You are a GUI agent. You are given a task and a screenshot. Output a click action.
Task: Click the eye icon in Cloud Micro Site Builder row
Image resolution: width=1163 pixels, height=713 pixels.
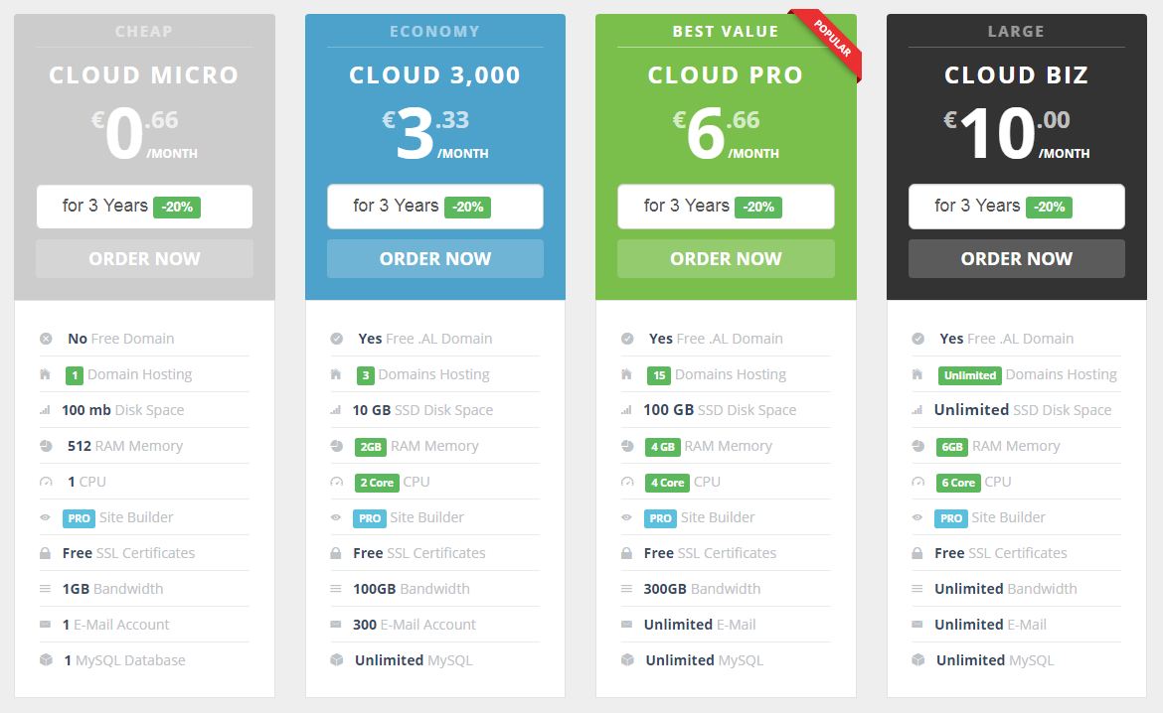(46, 517)
